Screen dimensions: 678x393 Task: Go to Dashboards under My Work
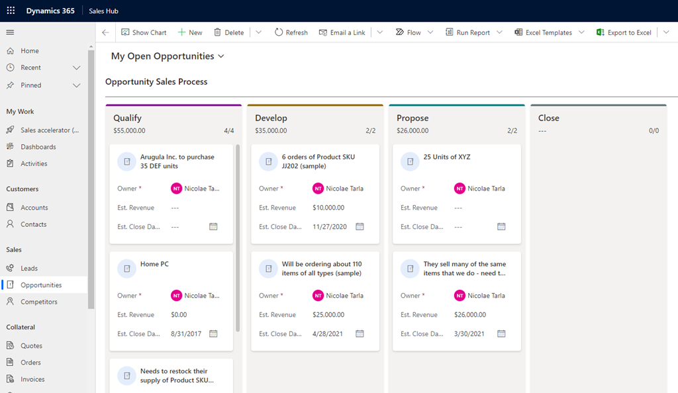point(38,147)
